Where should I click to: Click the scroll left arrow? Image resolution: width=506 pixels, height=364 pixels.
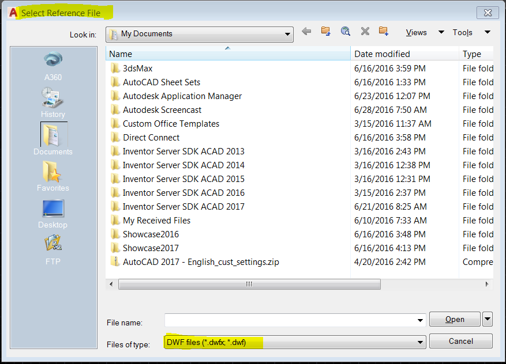click(111, 284)
